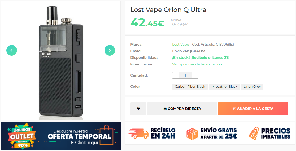Open the Oferta Temporal Click aquí banner
This screenshot has width=296, height=151.
(x=61, y=136)
